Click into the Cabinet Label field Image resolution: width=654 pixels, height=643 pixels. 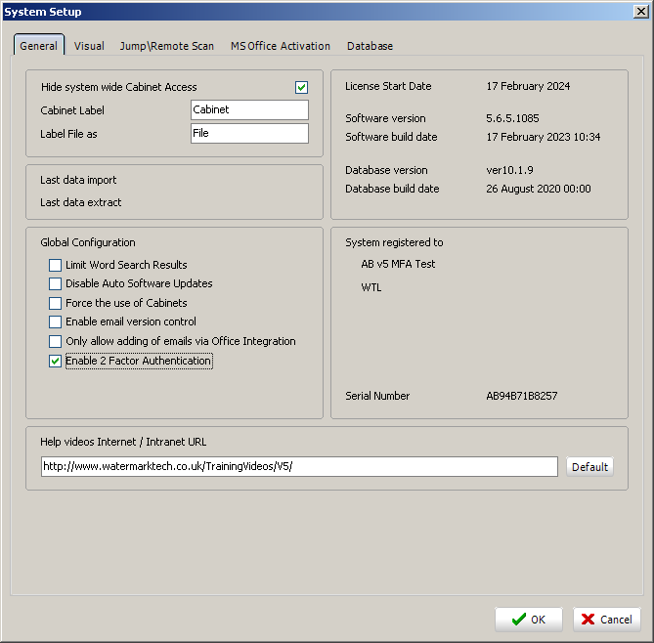point(249,109)
